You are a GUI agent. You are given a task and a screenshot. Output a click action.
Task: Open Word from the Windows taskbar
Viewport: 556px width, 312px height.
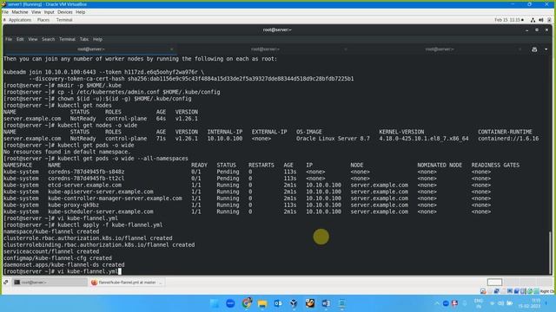pos(326,303)
